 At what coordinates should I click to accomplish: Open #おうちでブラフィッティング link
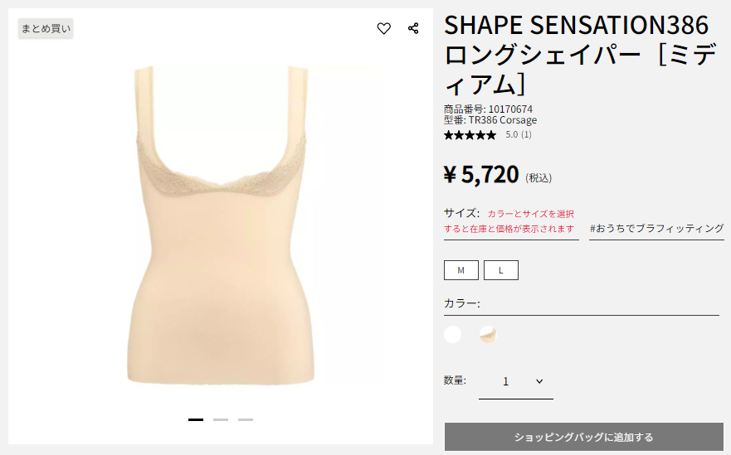[x=656, y=228]
